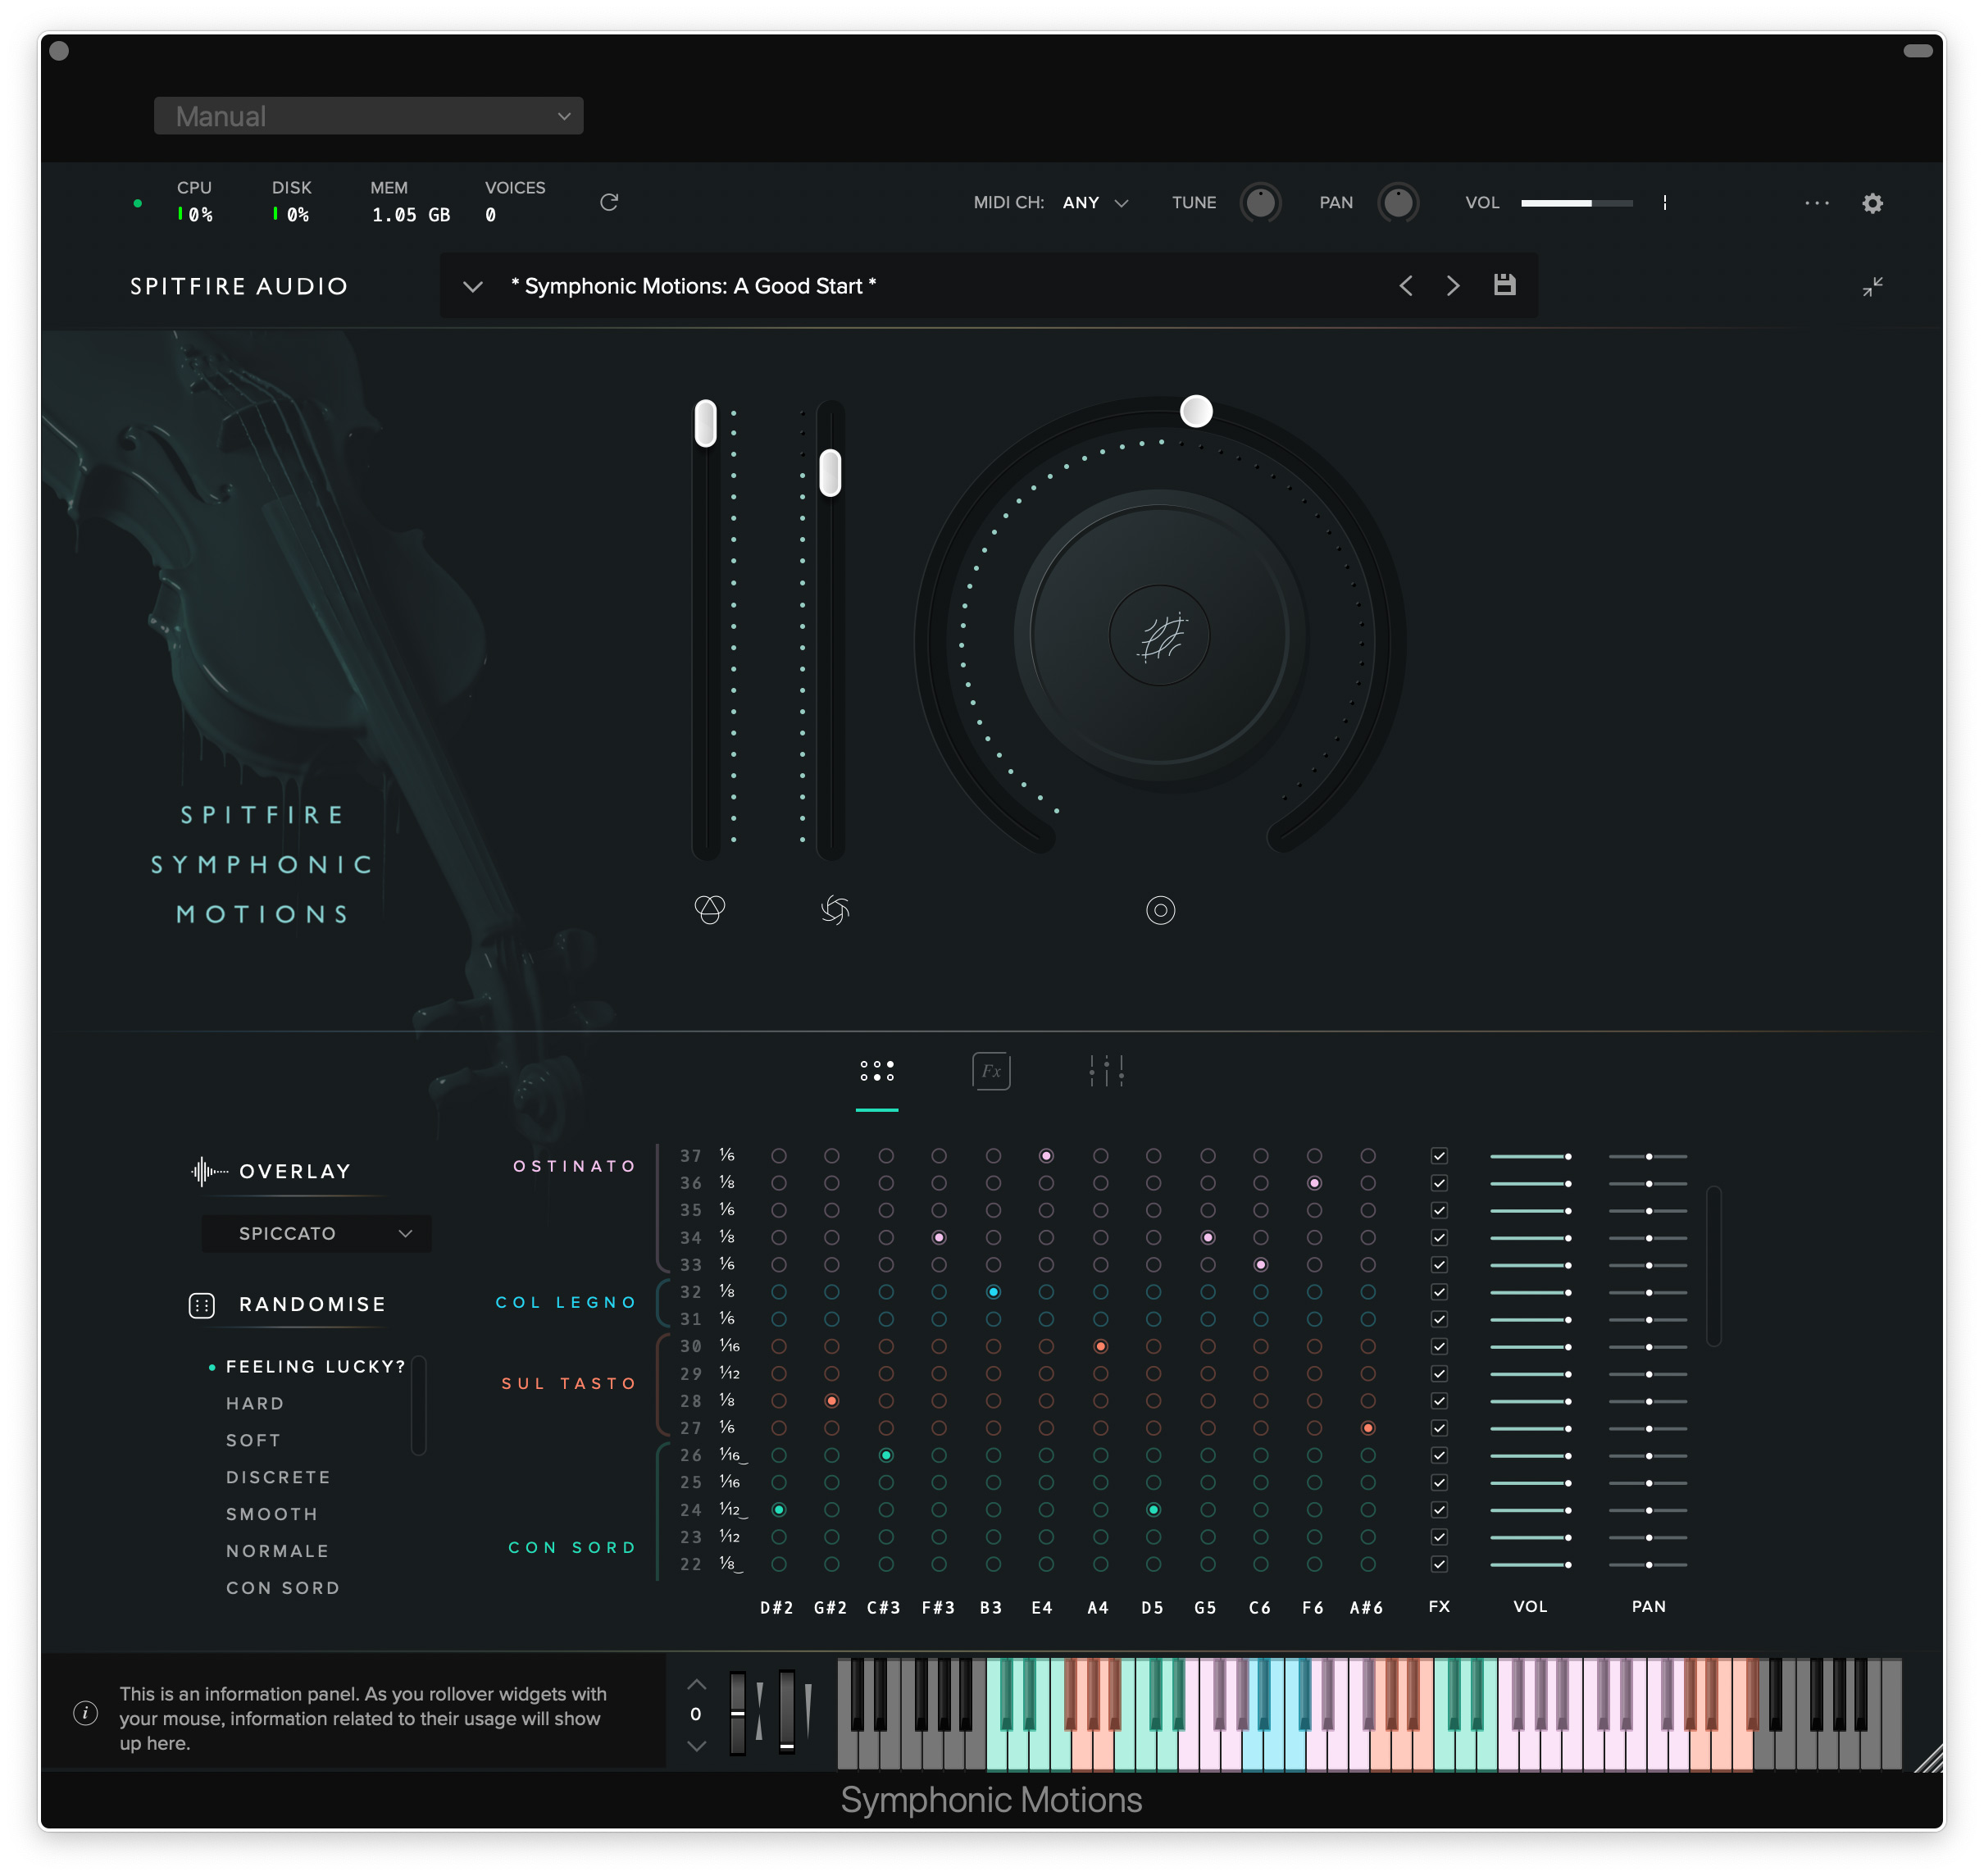Open the grid pattern editor tab
This screenshot has height=1876, width=1984.
pos(877,1071)
